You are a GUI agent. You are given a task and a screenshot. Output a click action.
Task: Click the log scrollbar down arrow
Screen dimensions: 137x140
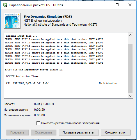(130, 96)
